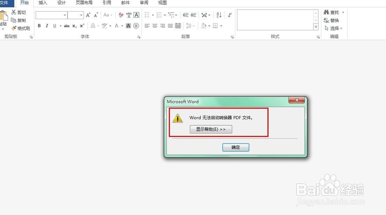Switch to the References (引用) tab

tap(107, 3)
